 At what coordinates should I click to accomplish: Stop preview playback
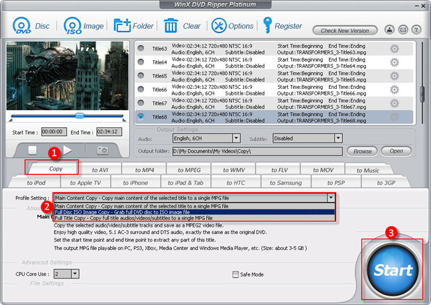pos(32,150)
